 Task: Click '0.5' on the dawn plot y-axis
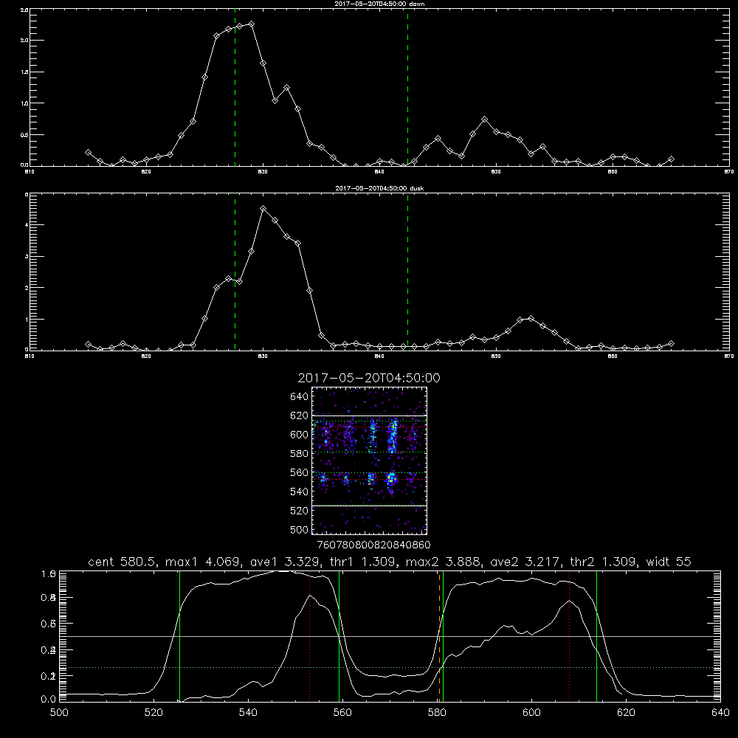pos(24,135)
